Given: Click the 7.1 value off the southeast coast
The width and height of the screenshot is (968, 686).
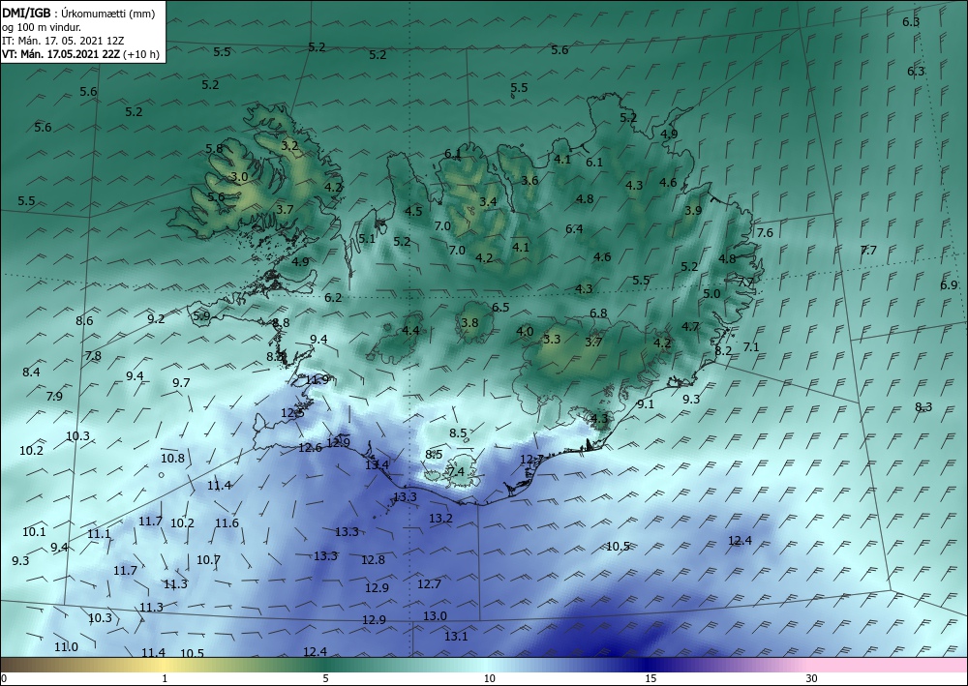Looking at the screenshot, I should 751,347.
